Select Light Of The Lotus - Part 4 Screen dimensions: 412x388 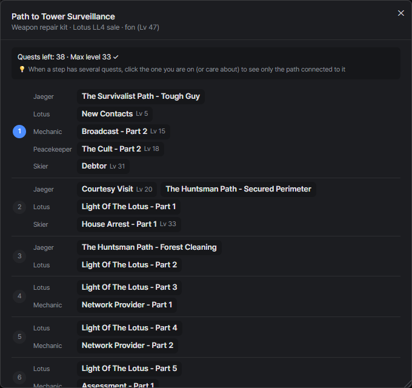[130, 328]
